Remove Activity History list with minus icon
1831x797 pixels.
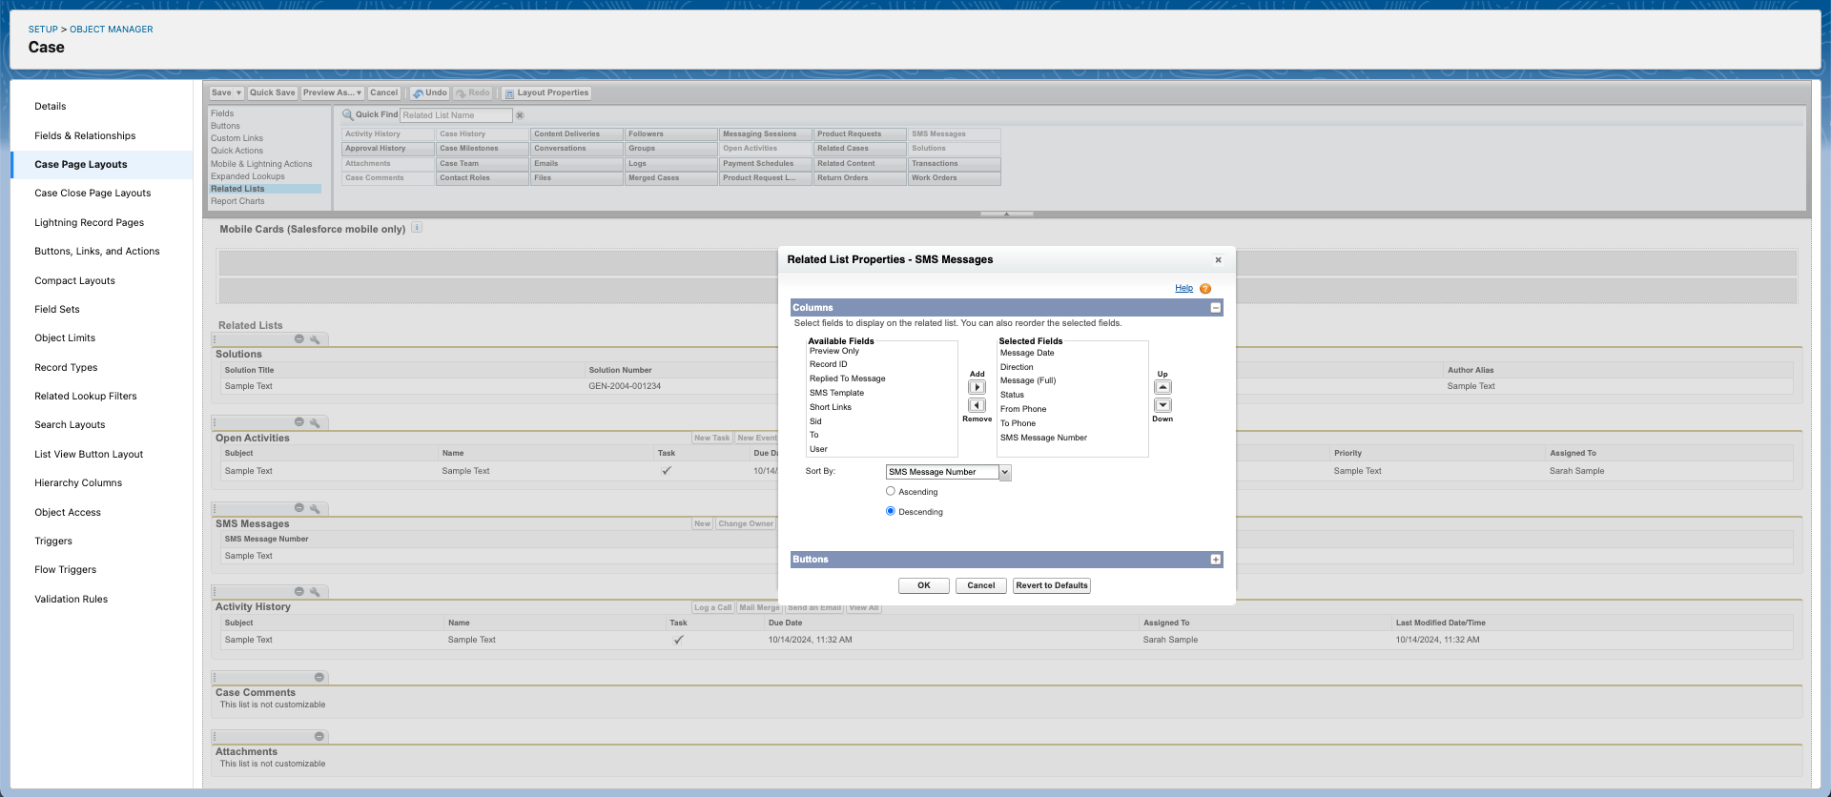pyautogui.click(x=298, y=592)
